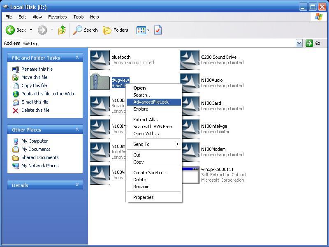Select the Views icon on the toolbar
Screen dimensions: 329x247
click(x=141, y=30)
